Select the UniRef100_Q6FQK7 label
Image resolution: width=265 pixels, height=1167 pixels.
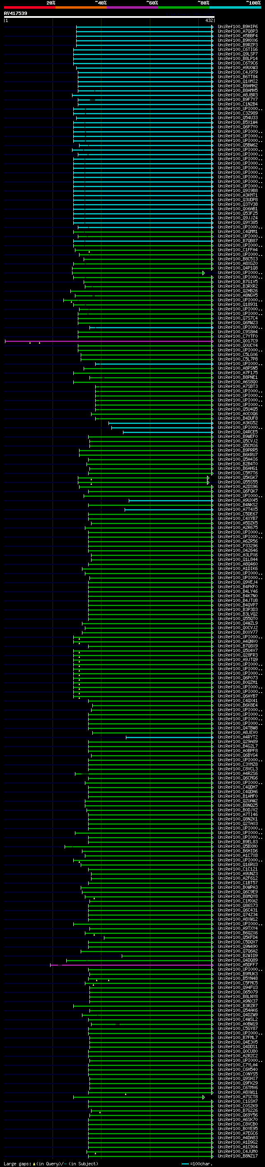pyautogui.click(x=238, y=491)
